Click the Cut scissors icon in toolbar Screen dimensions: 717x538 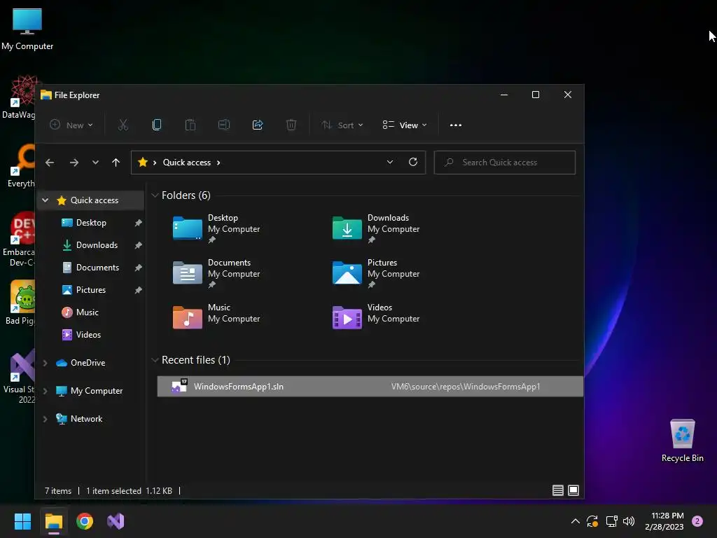[123, 125]
